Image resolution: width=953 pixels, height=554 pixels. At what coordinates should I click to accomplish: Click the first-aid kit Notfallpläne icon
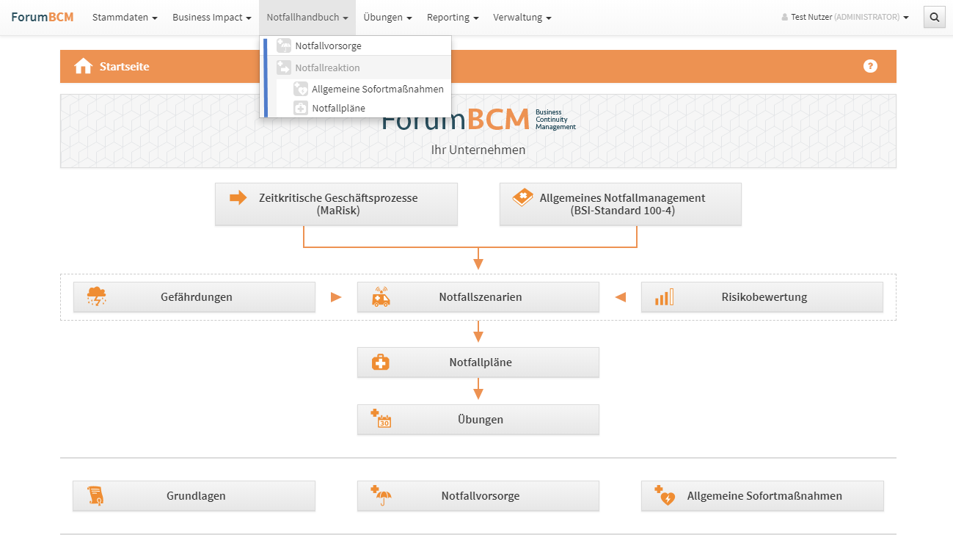click(x=381, y=362)
